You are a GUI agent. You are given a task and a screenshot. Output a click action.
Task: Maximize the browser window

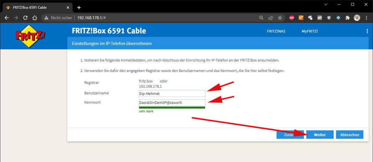click(x=353, y=4)
